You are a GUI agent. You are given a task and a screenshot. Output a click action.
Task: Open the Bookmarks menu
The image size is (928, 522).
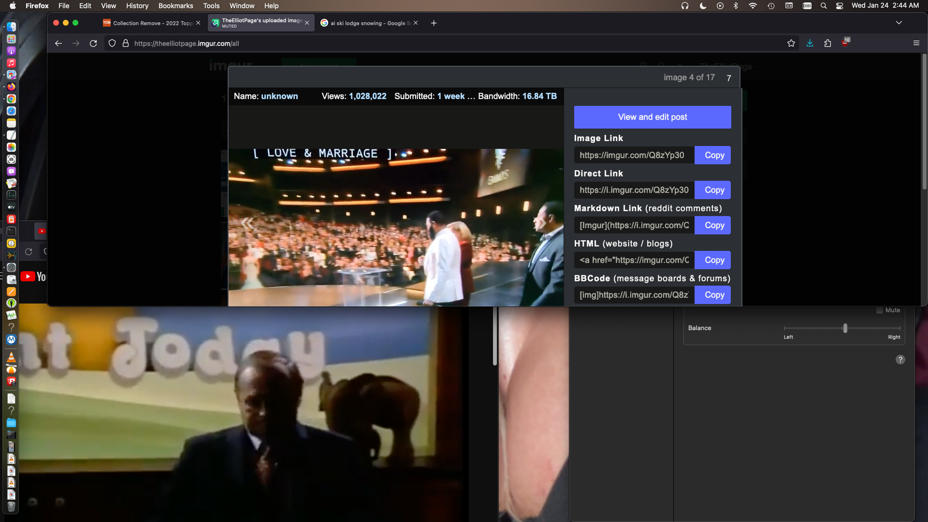[x=175, y=6]
